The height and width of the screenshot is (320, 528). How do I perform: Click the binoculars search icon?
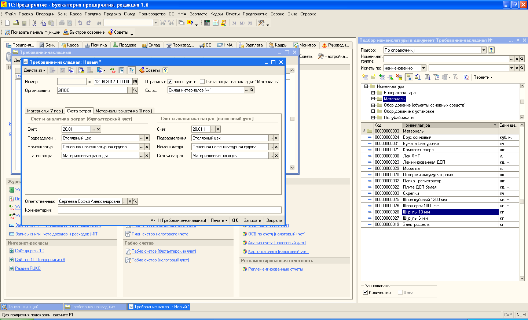[99, 23]
